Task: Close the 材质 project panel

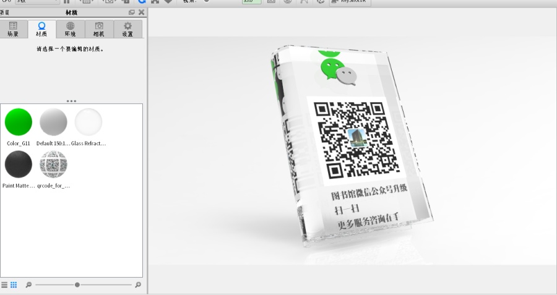Action: 141,12
